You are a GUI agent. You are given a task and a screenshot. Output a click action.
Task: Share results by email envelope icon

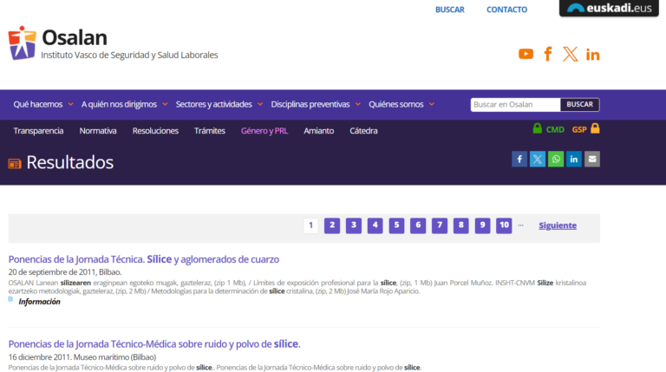(592, 160)
